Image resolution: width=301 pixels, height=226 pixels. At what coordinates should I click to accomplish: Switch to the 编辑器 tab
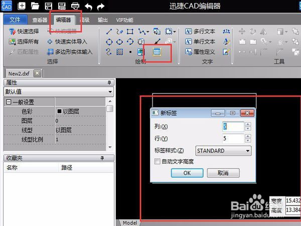click(x=64, y=19)
